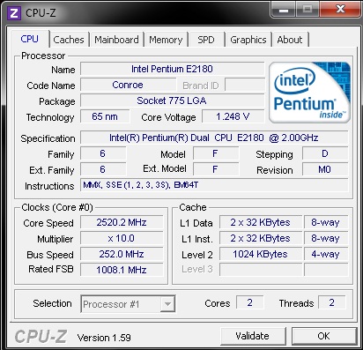Click the Model value F
Screen dimensions: 363x350
(216, 153)
